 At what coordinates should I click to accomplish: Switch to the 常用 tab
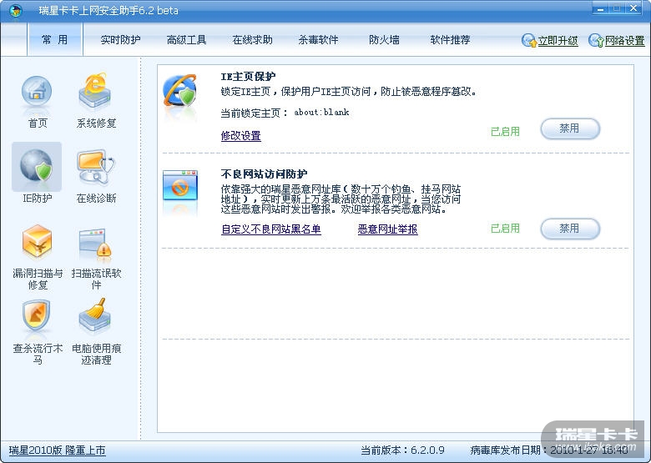(x=55, y=40)
